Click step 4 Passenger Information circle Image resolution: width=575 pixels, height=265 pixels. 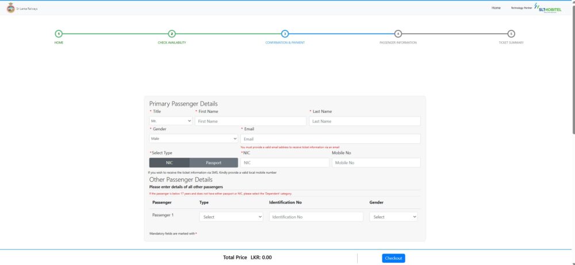pos(398,34)
